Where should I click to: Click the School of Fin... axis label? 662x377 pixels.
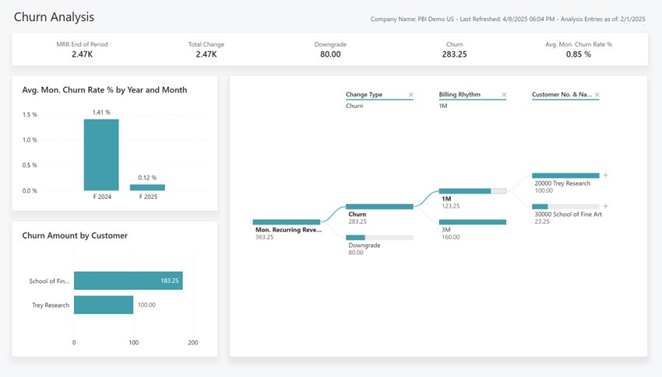tap(49, 281)
